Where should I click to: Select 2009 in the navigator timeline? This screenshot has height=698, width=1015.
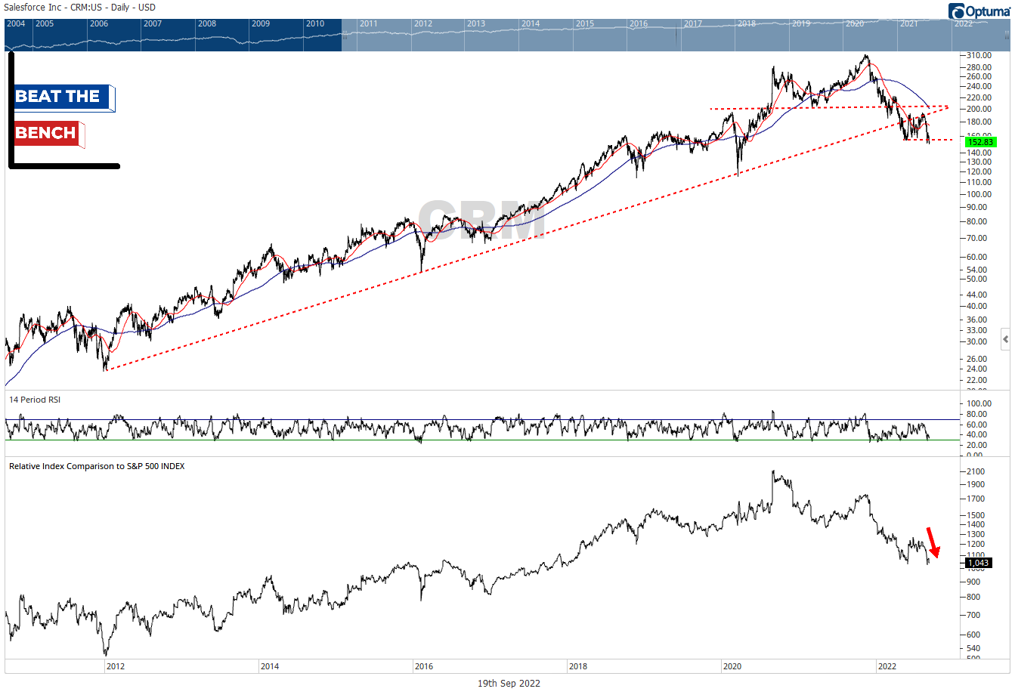261,23
